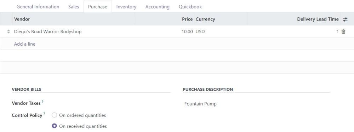The width and height of the screenshot is (354, 132).
Task: Grab the row reorder handle icon
Action: click(8, 31)
